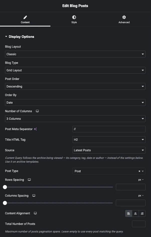Remove the Post tag from Post Type
This screenshot has height=237, width=151.
pyautogui.click(x=139, y=171)
